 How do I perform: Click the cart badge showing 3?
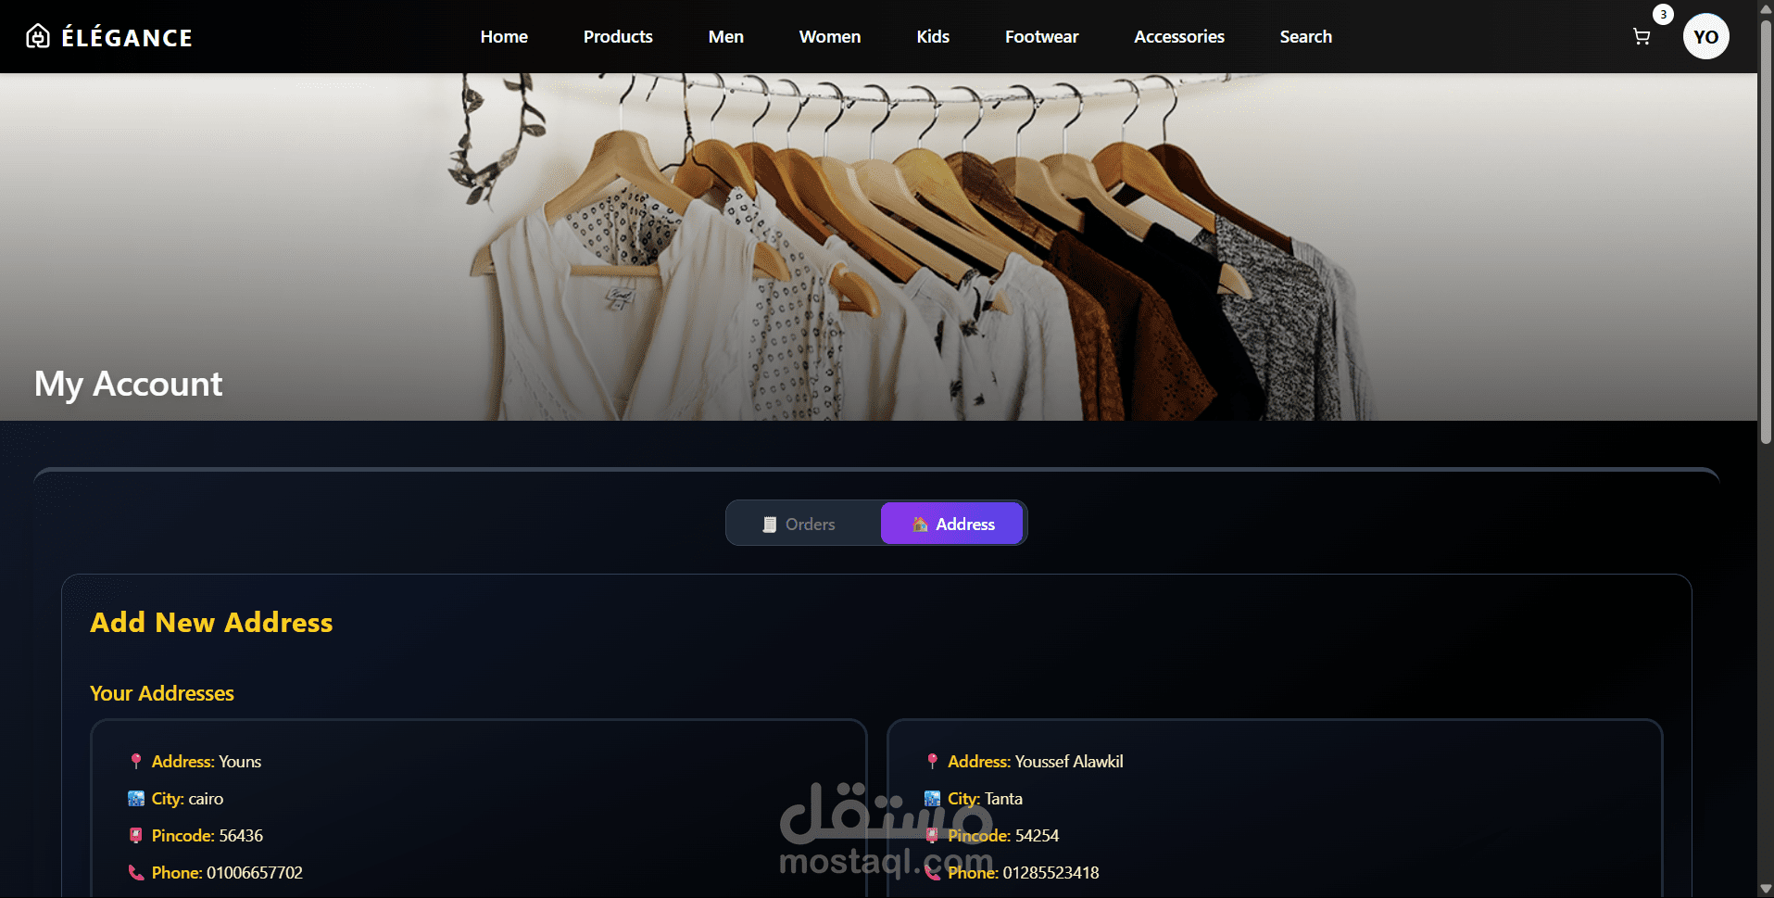[1663, 14]
